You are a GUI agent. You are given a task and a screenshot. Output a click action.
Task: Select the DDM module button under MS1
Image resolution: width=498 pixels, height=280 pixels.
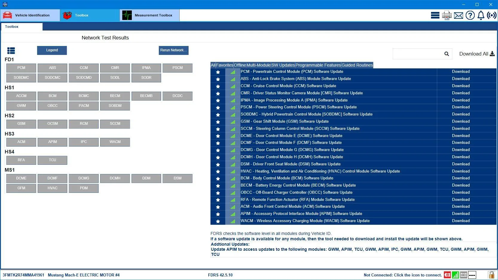[x=146, y=179]
